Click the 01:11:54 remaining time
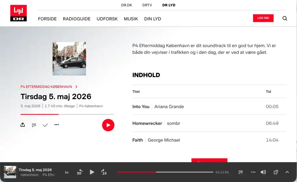The width and height of the screenshot is (297, 182). [x=222, y=172]
